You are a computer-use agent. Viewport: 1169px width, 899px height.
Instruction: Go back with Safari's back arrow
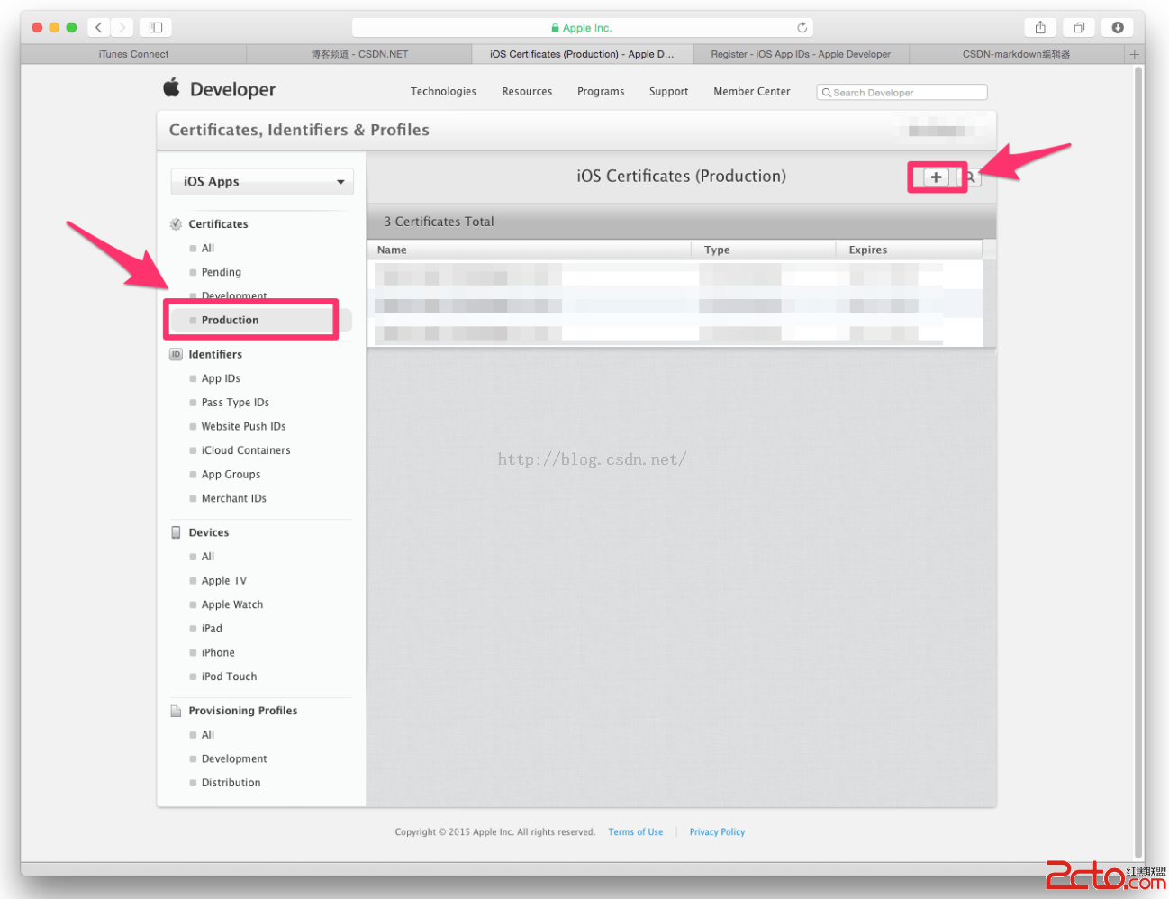point(99,27)
